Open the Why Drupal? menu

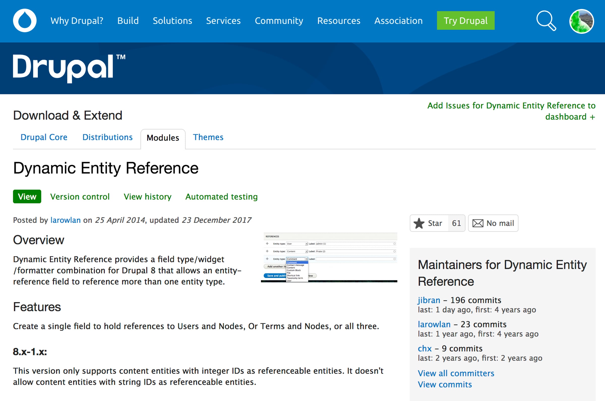coord(77,21)
